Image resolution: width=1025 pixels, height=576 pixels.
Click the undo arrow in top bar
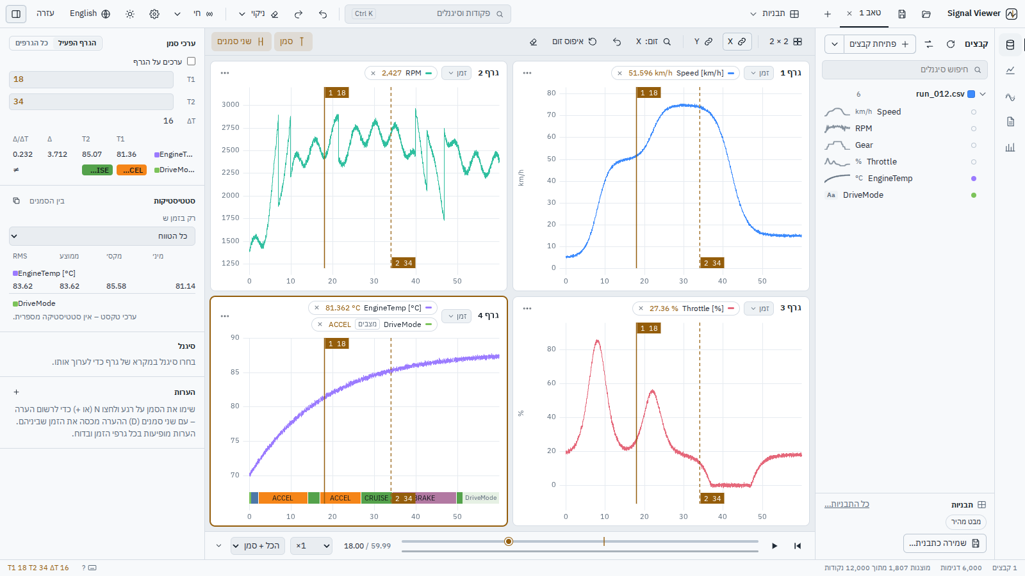[x=323, y=13]
